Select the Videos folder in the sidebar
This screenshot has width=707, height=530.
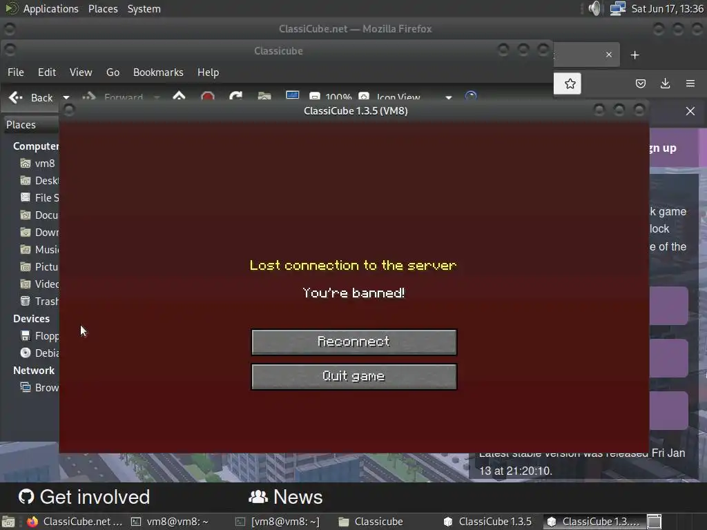[39, 284]
